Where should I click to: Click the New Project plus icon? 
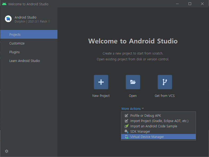tap(101, 82)
